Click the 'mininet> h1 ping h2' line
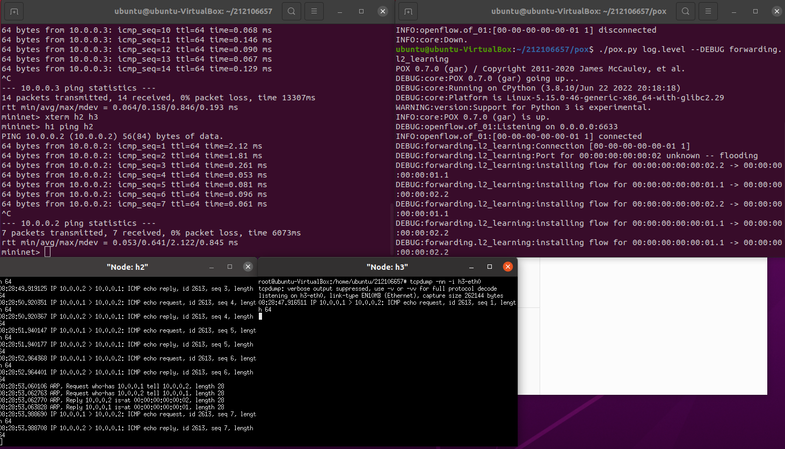785x449 pixels. pyautogui.click(x=47, y=127)
